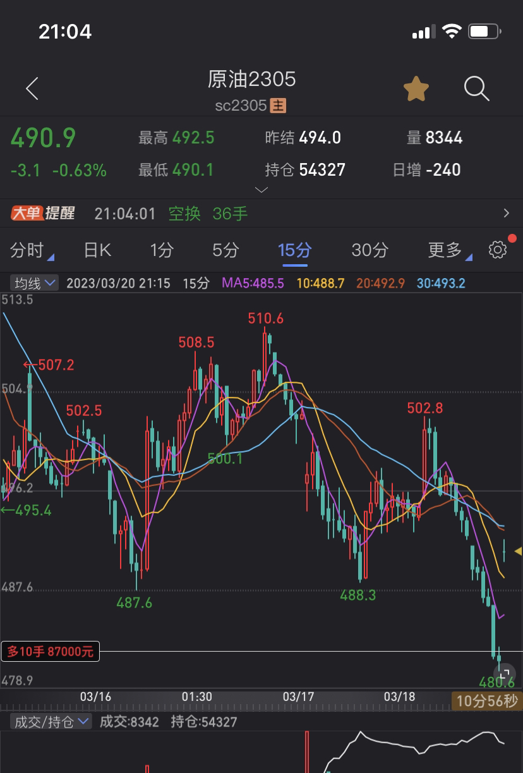Open the 成交/持仓 indicator dropdown

51,721
